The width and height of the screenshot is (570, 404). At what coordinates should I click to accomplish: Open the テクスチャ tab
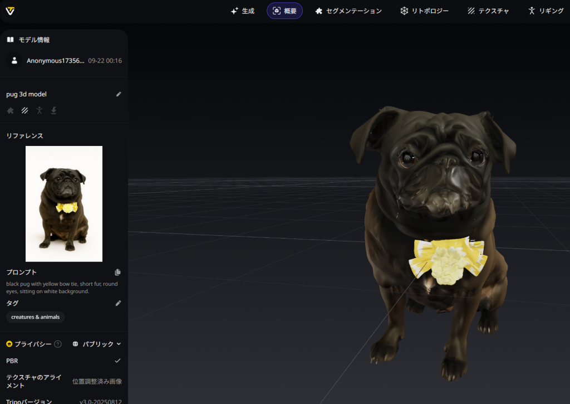(x=488, y=11)
